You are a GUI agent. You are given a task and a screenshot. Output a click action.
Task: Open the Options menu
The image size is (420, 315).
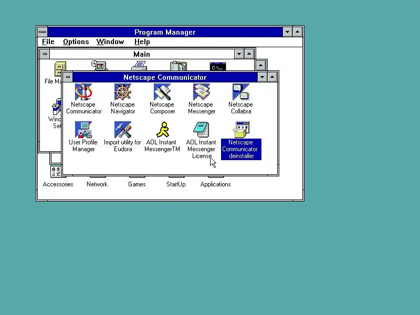click(x=76, y=42)
